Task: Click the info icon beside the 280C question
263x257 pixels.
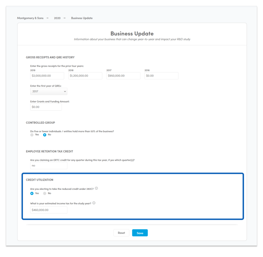Action: tap(96, 188)
